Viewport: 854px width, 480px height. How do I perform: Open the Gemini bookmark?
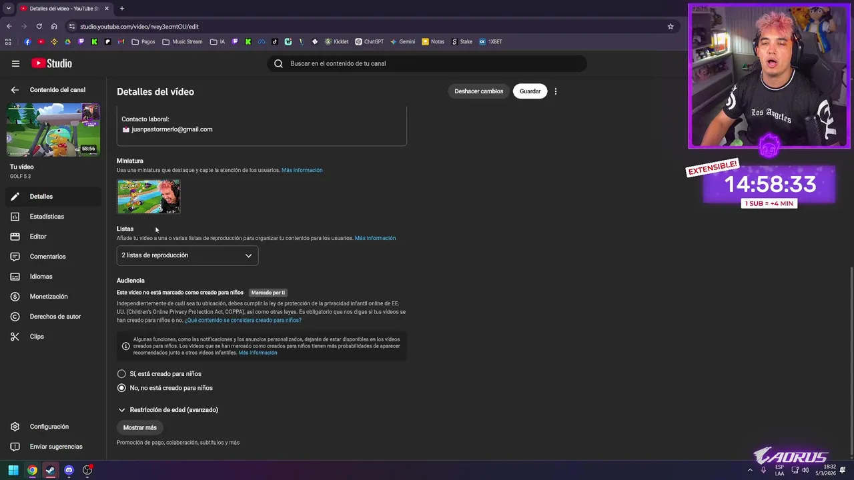[402, 41]
